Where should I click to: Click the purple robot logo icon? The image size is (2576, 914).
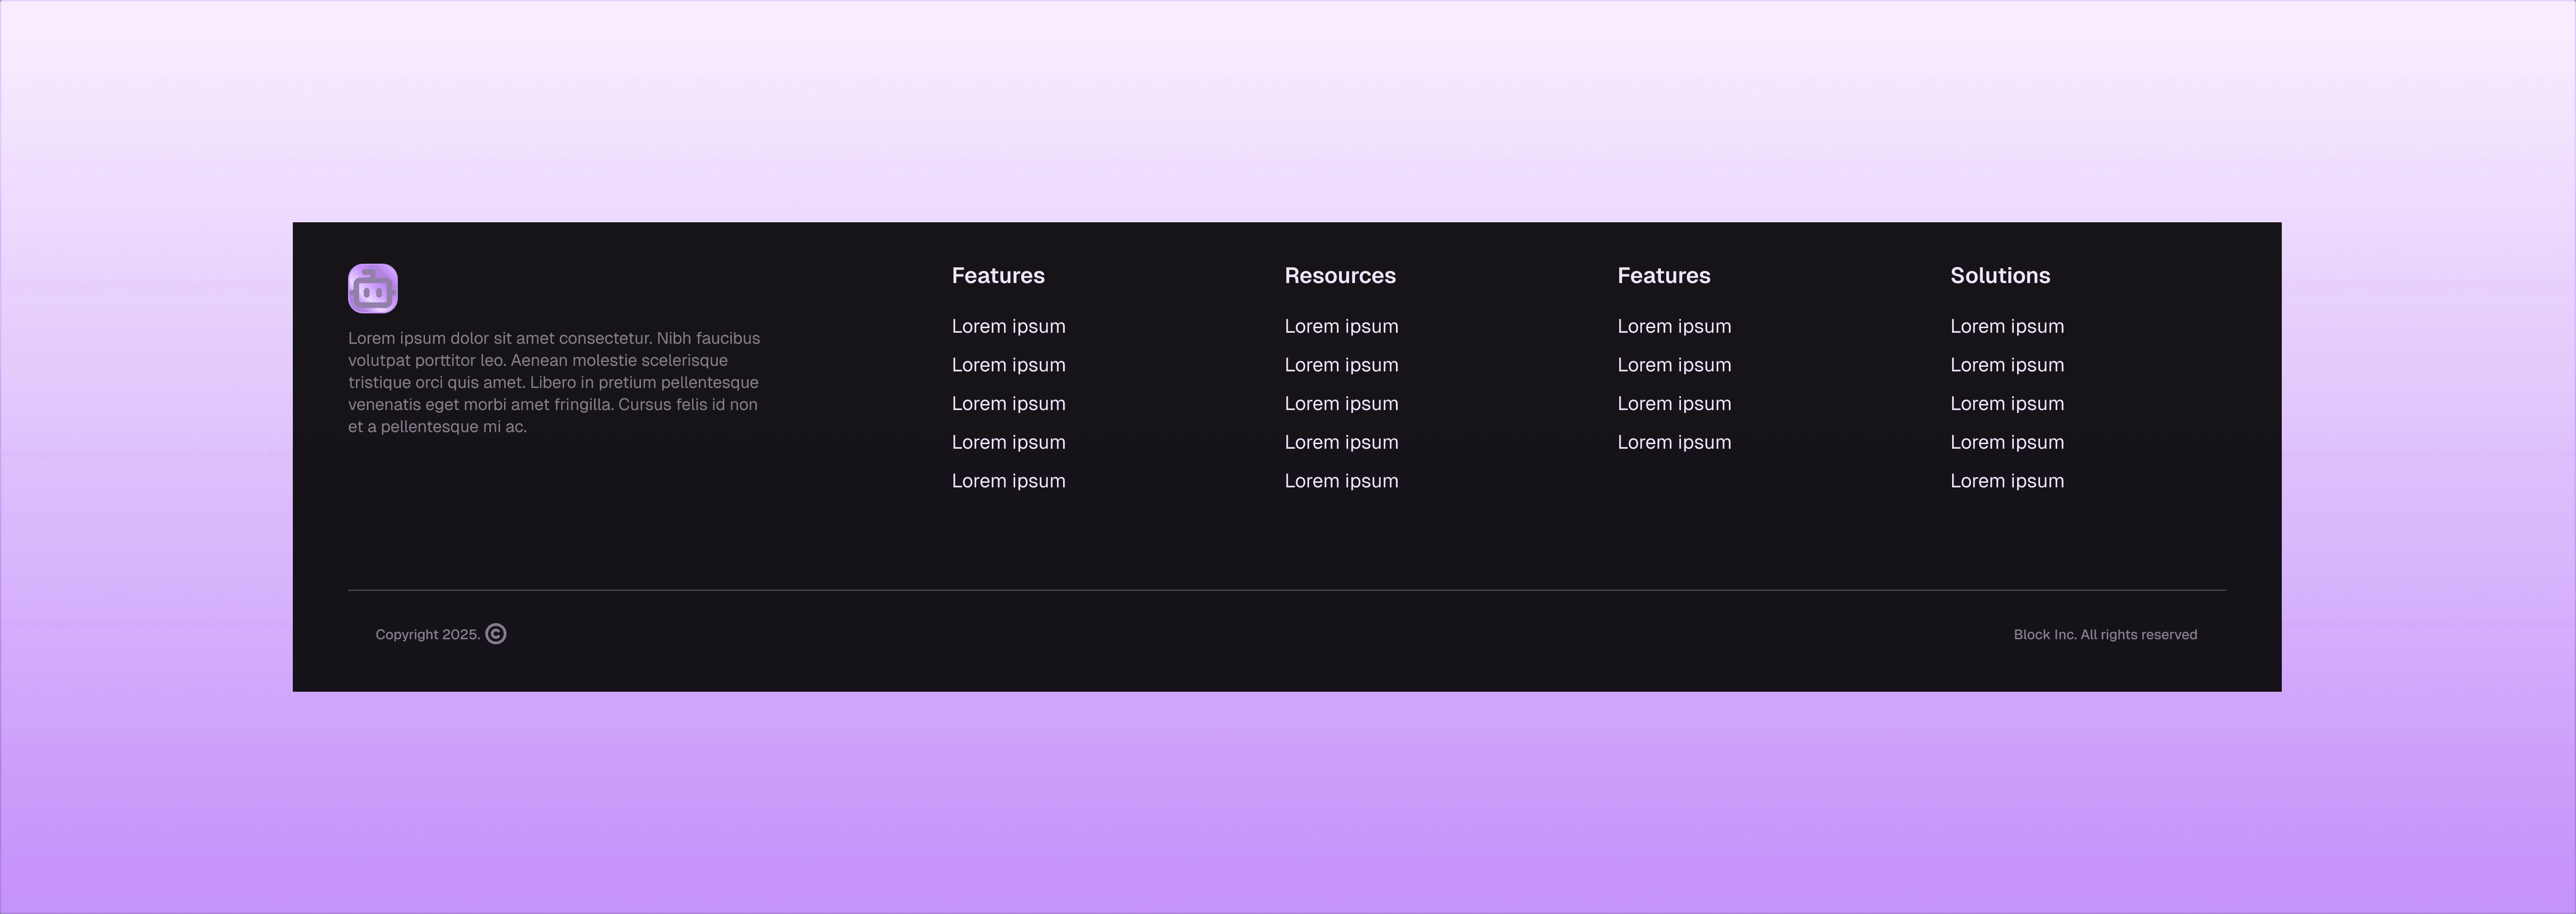(373, 287)
